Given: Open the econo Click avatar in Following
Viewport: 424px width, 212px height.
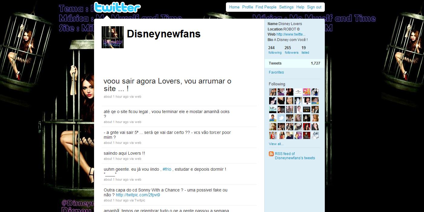Looking at the screenshot, I should click(307, 109).
